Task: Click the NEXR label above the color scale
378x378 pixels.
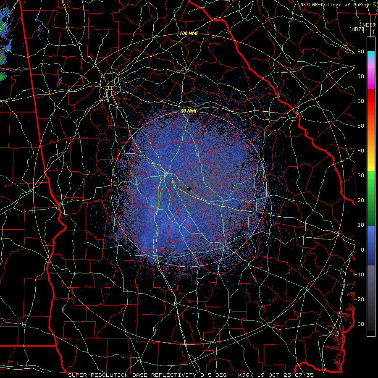Action: (x=369, y=25)
